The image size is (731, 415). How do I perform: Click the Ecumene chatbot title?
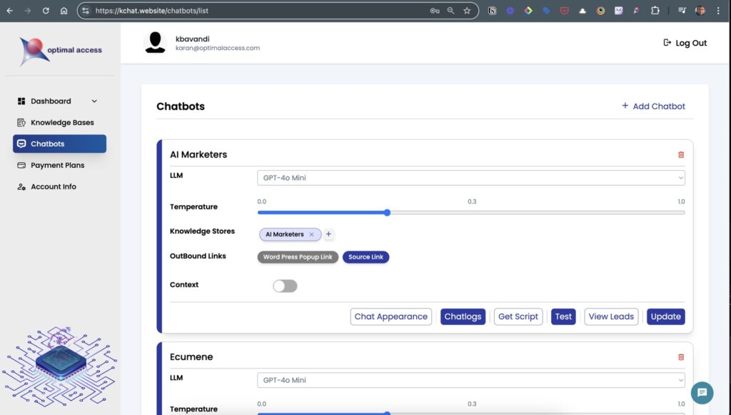[x=191, y=356]
